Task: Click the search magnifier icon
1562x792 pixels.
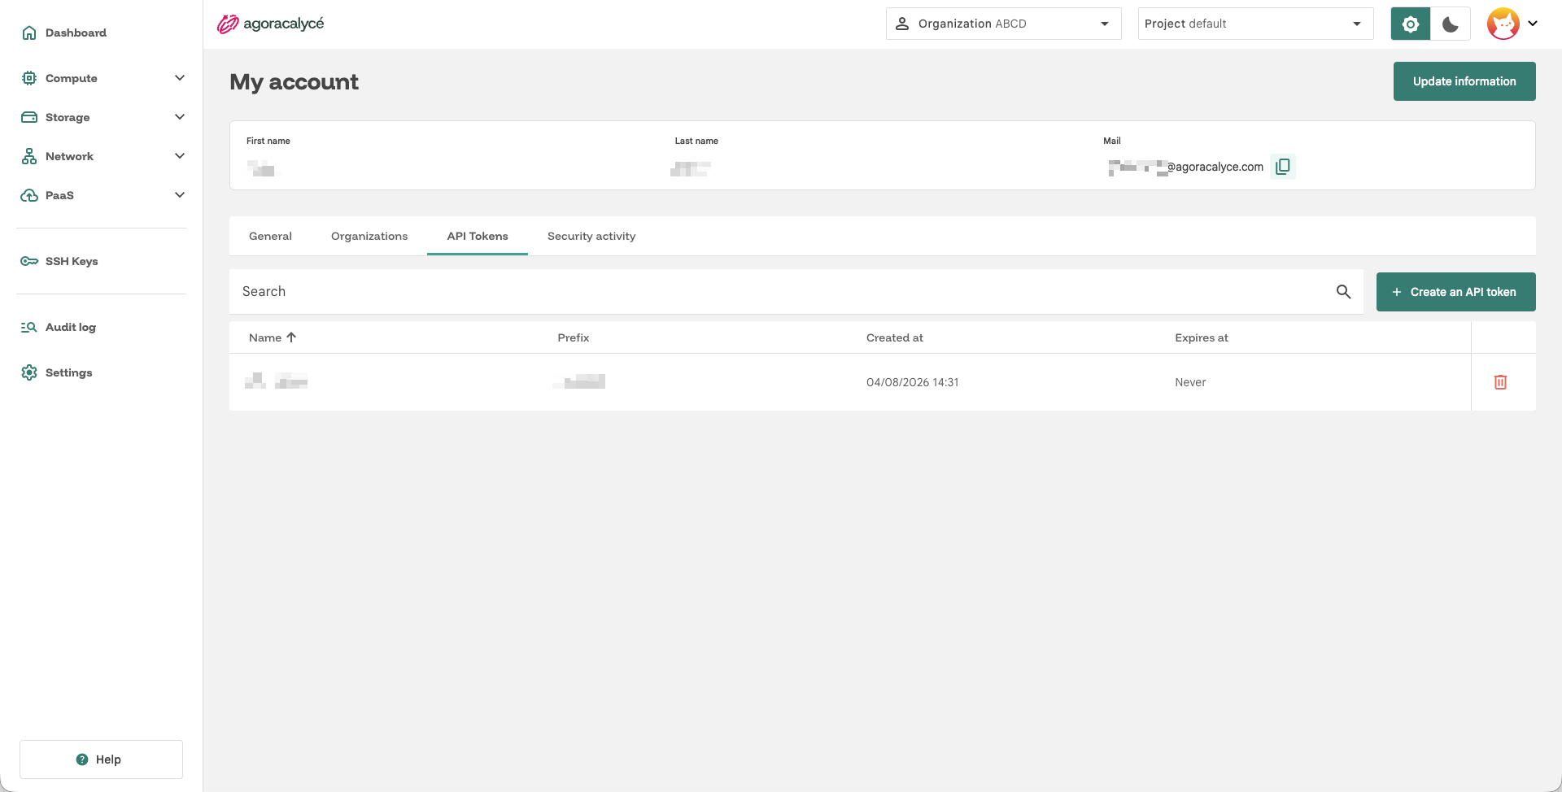Action: pyautogui.click(x=1343, y=291)
